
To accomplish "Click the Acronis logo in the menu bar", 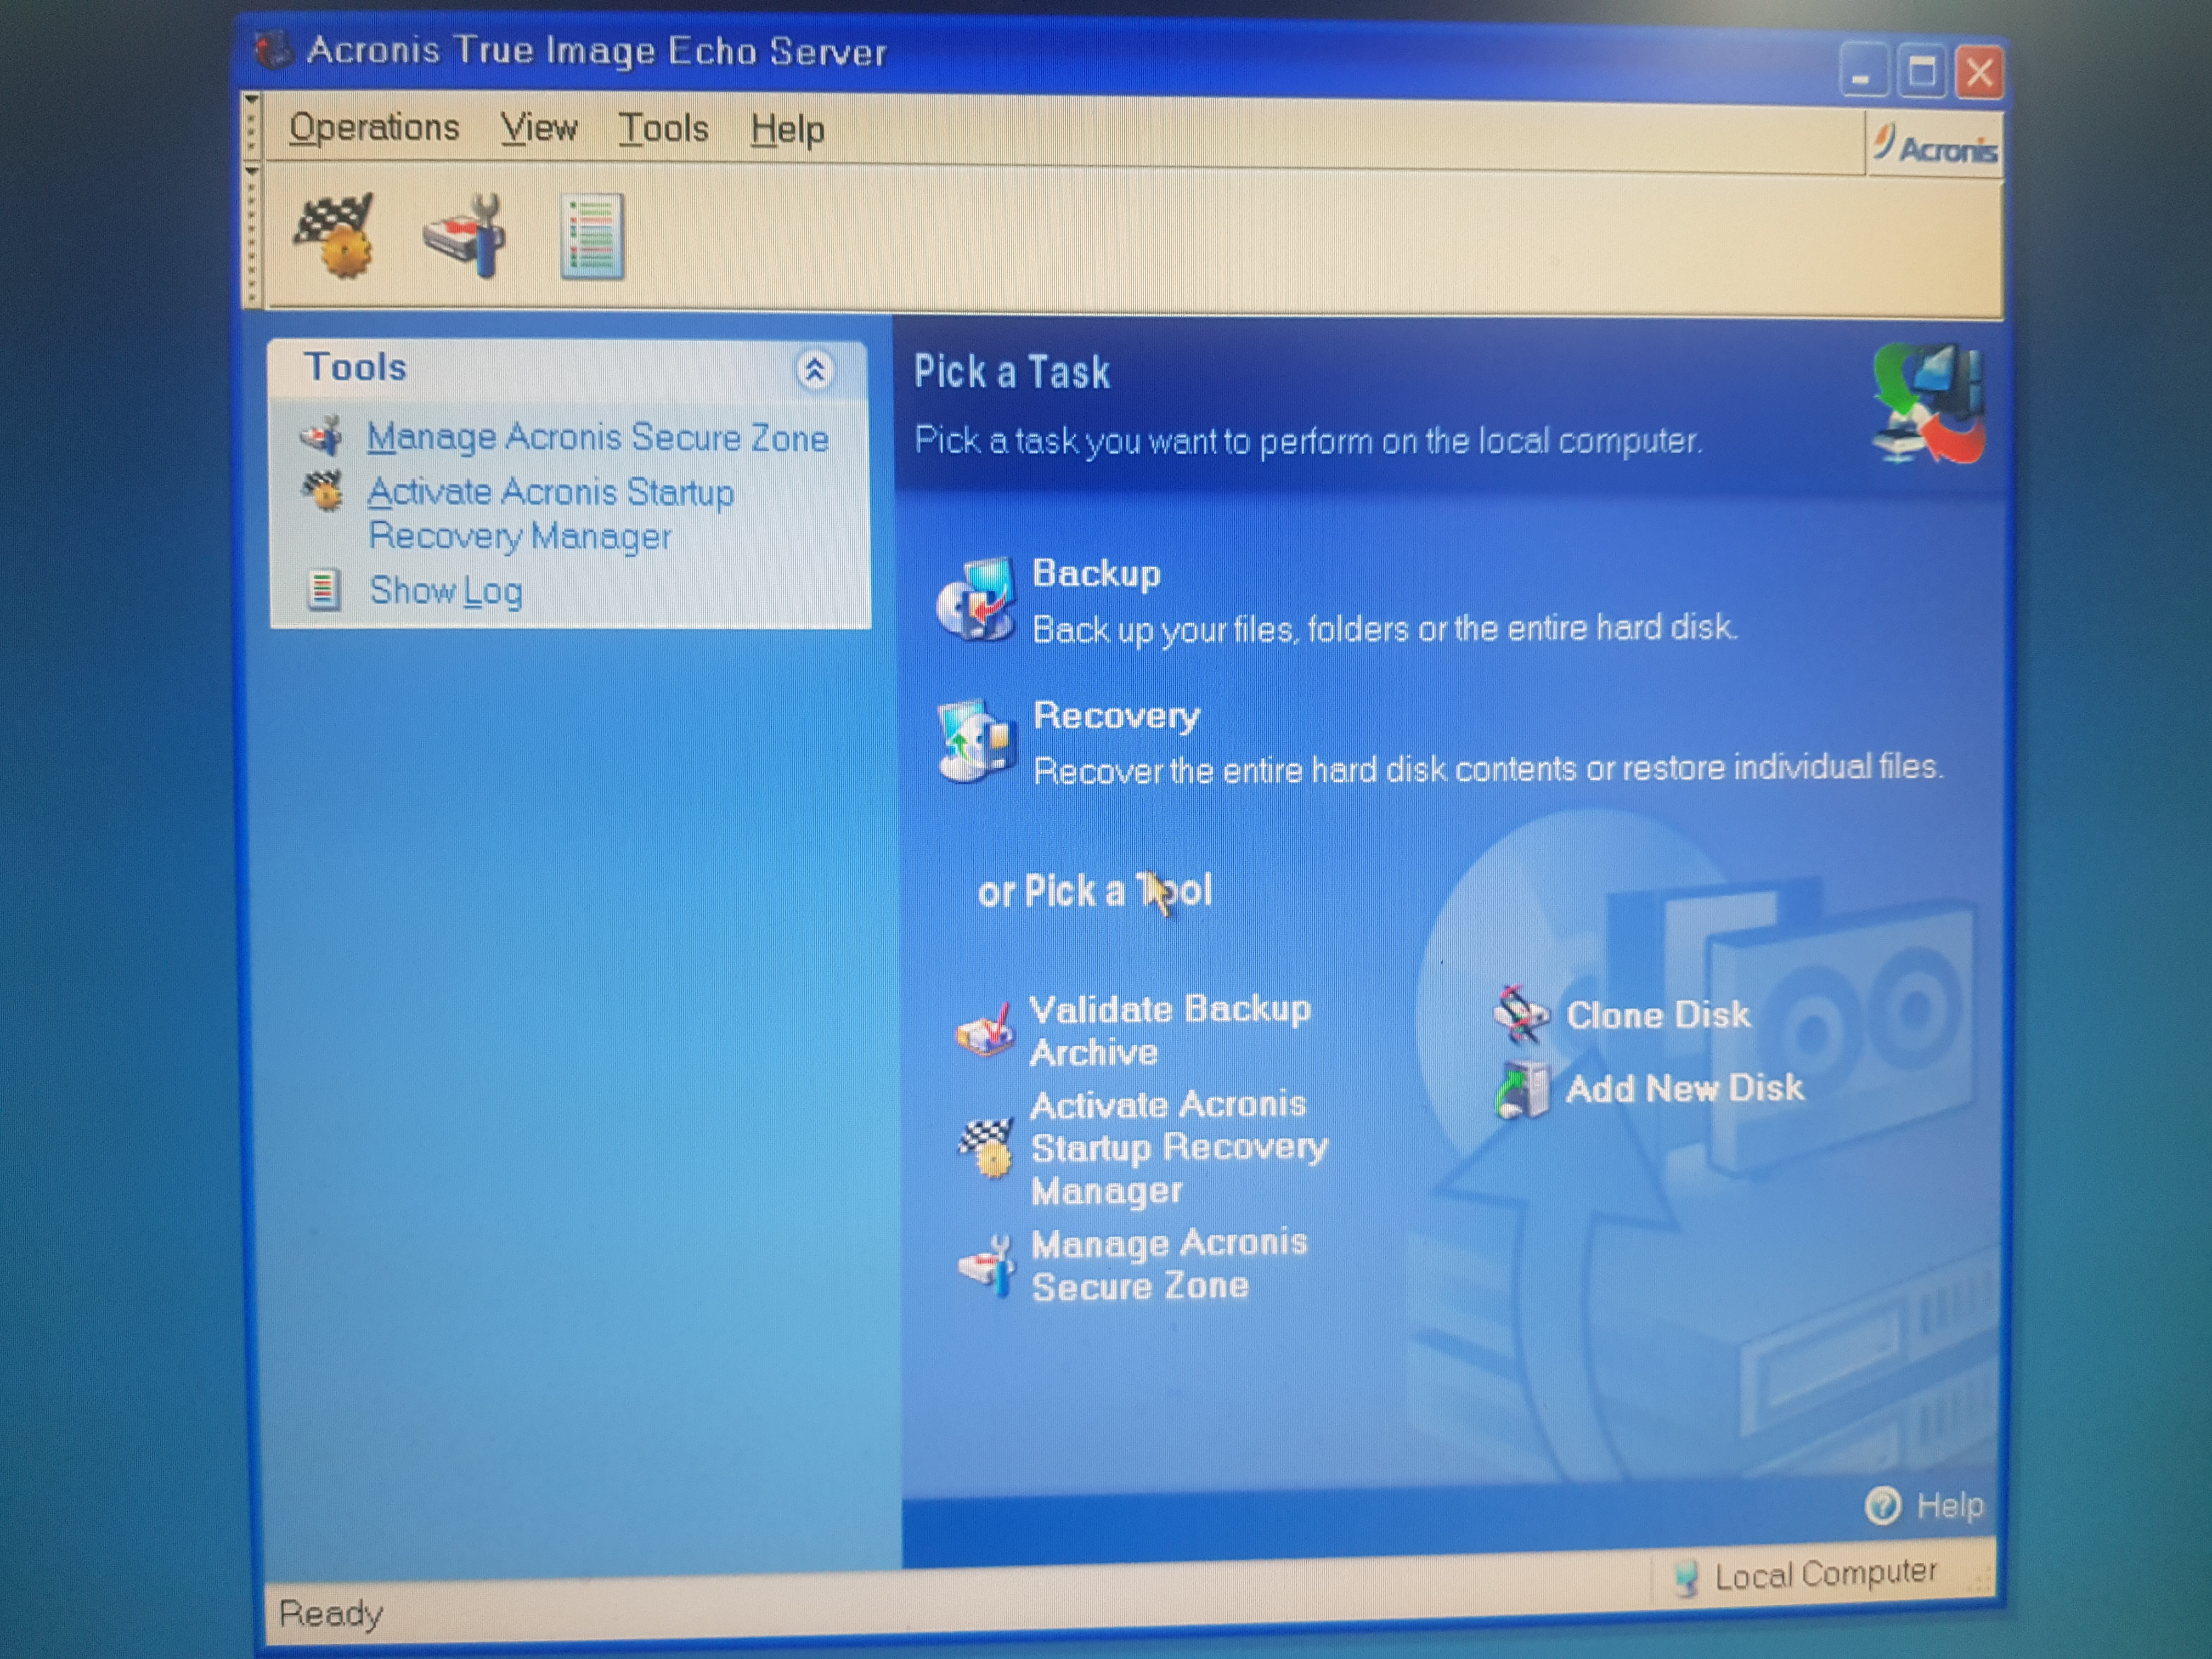I will (1935, 148).
